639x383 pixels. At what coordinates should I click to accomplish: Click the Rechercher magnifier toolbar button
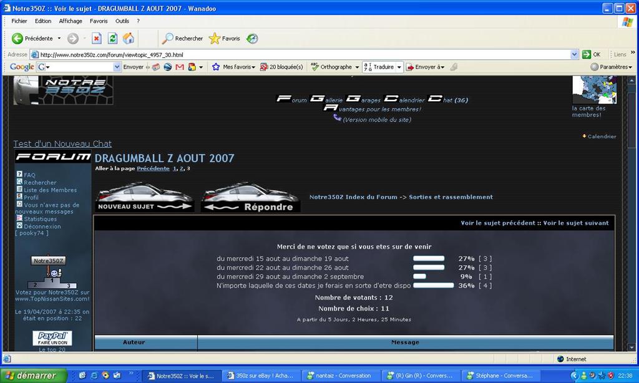[182, 39]
